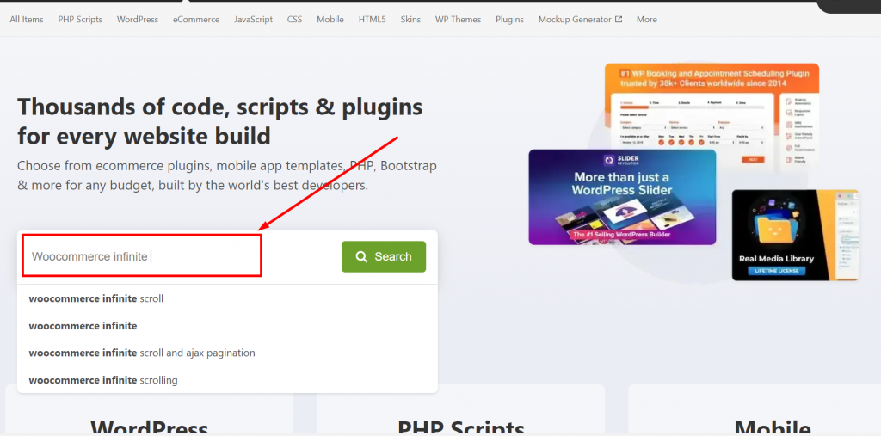Click the green Search button
The width and height of the screenshot is (881, 436).
[384, 257]
